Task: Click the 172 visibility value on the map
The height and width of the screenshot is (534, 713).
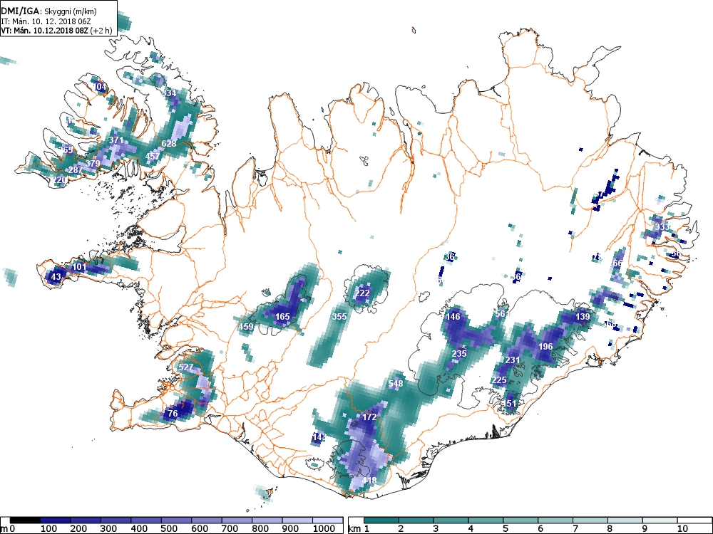Action: [369, 417]
